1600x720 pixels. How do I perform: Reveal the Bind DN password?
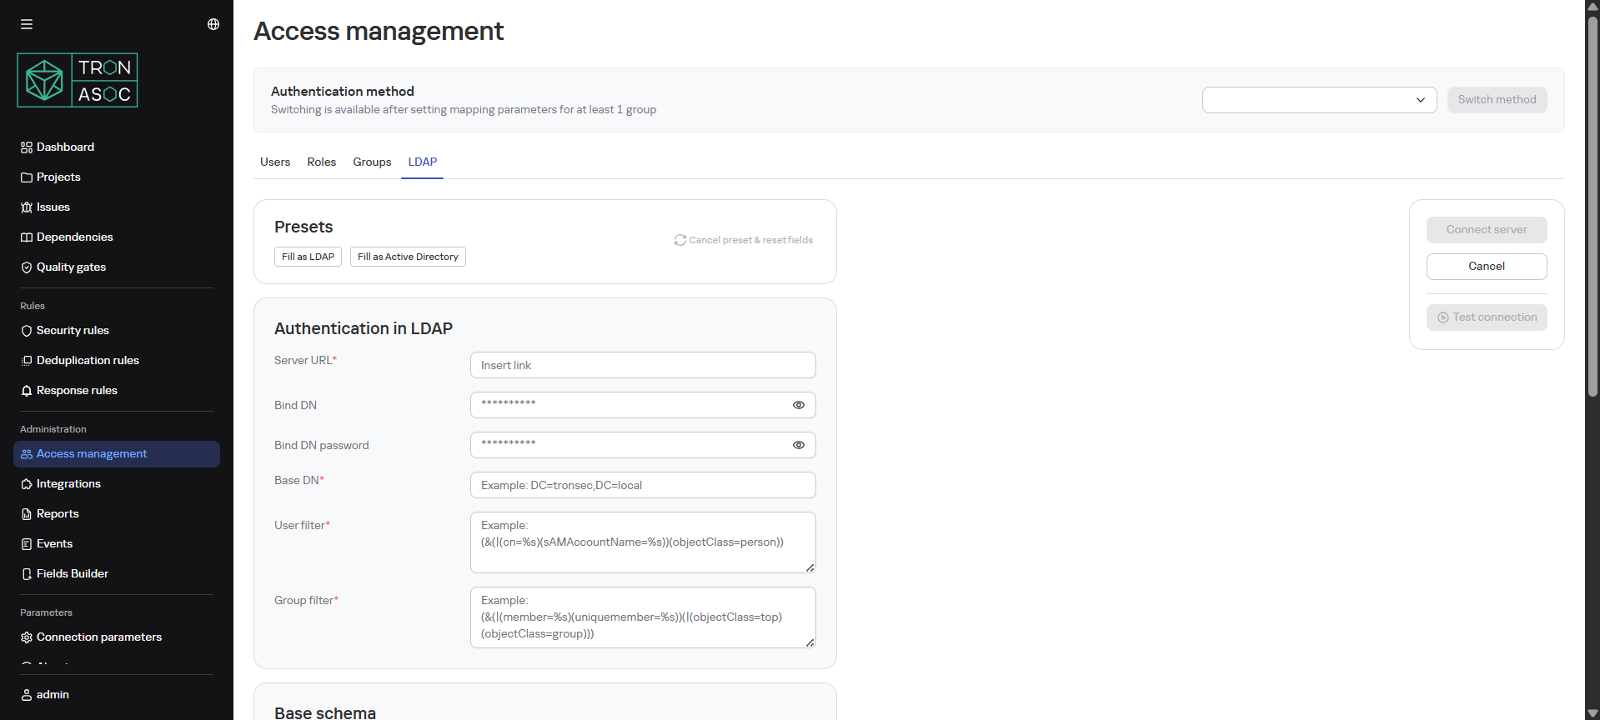click(798, 445)
